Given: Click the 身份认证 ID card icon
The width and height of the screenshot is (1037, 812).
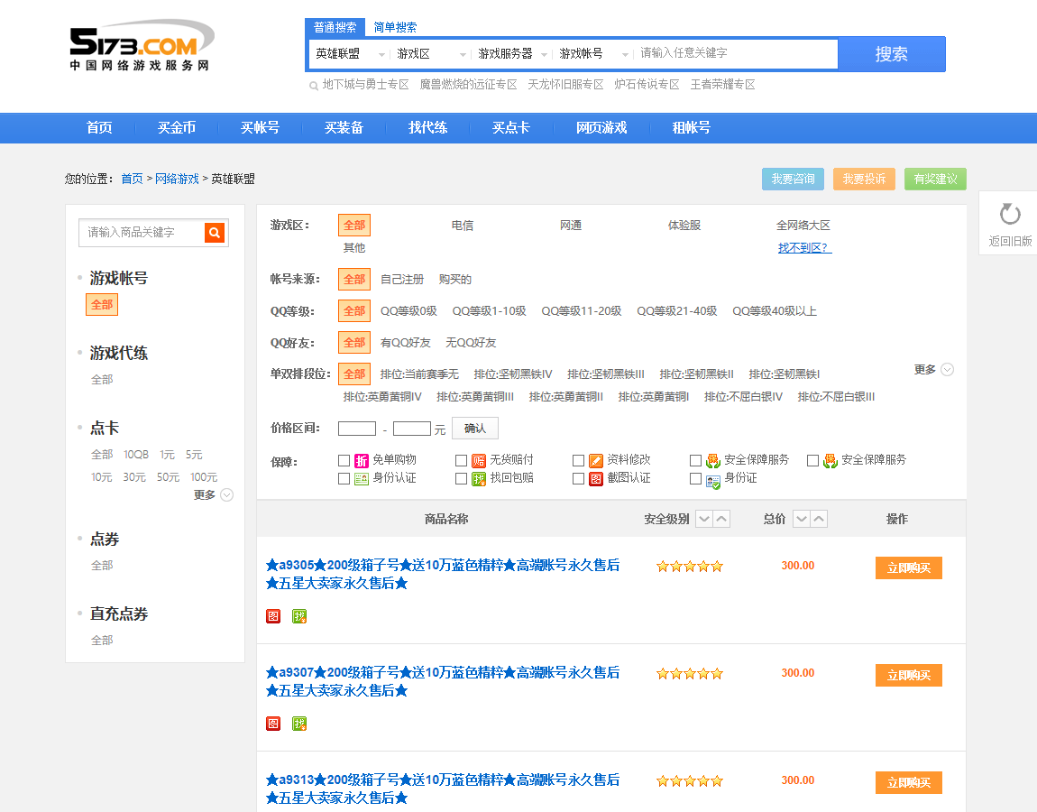Looking at the screenshot, I should tap(361, 478).
